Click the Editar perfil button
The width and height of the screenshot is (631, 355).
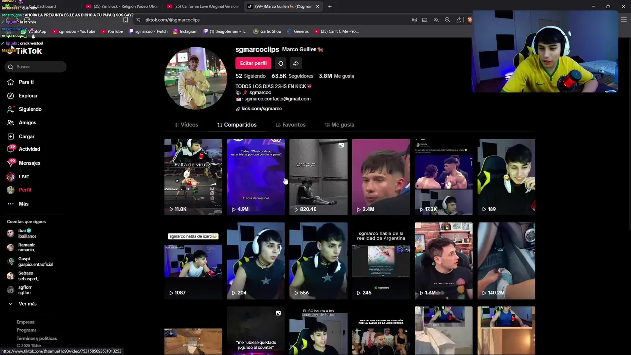coord(253,63)
